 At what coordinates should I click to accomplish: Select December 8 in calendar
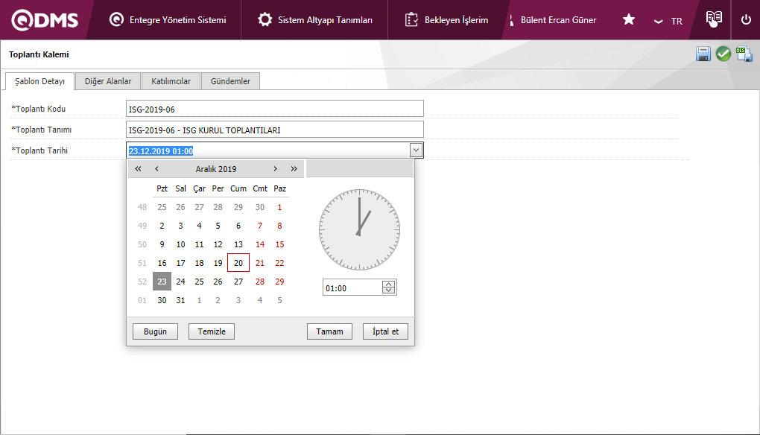[x=279, y=226]
